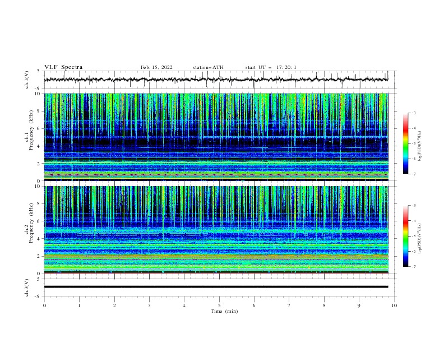Click the "start UT = 17:20:1" header text
This screenshot has width=444, height=343.
[x=271, y=67]
